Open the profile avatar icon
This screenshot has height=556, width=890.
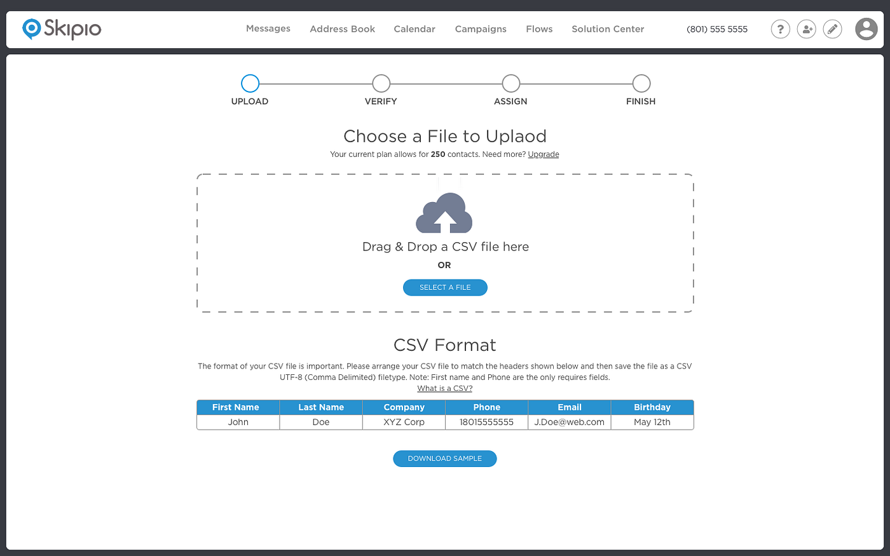(x=866, y=29)
